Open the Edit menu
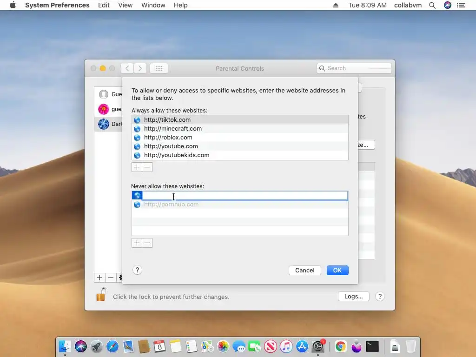This screenshot has height=357, width=476. 104,5
